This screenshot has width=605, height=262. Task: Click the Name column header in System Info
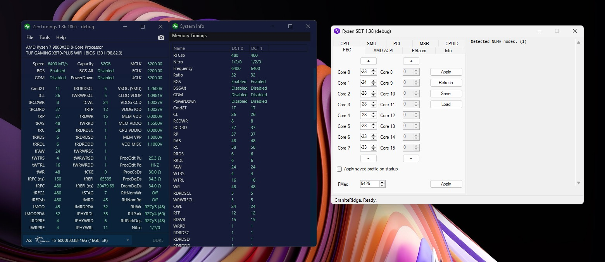pos(201,48)
